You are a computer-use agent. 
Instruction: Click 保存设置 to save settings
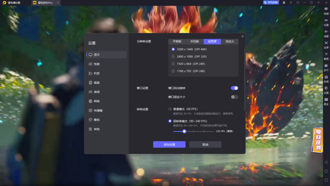tap(169, 145)
